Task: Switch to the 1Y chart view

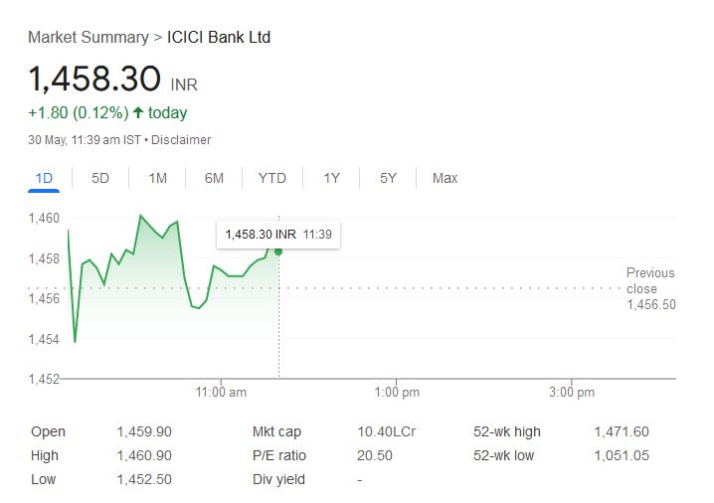Action: tap(331, 178)
